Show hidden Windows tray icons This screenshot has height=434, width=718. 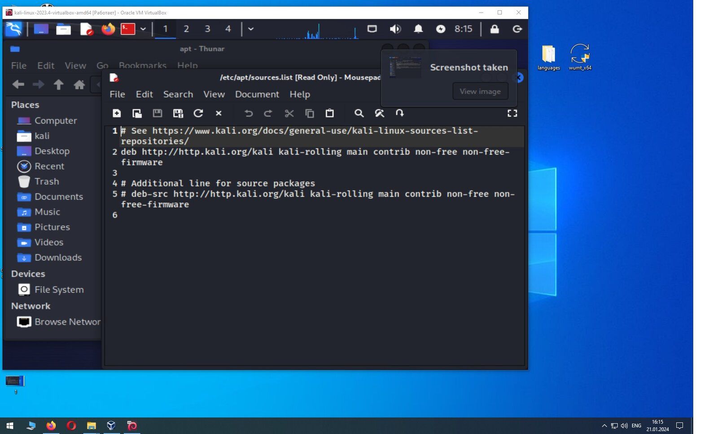604,425
